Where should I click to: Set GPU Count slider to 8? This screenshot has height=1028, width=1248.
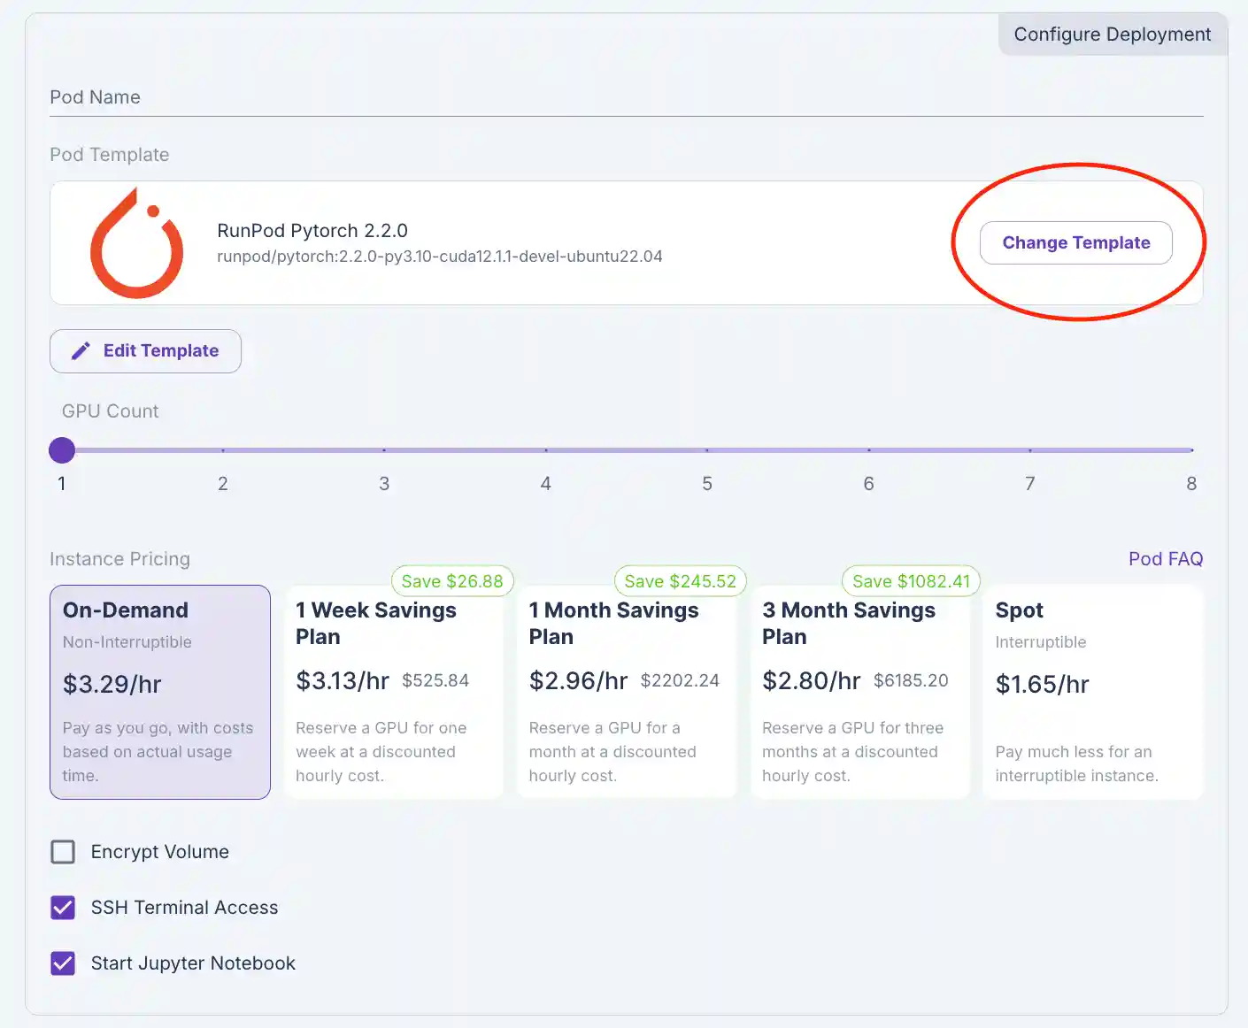1191,450
